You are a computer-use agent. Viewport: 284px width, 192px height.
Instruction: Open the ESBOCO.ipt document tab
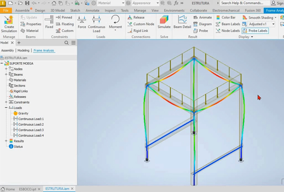(x=27, y=189)
